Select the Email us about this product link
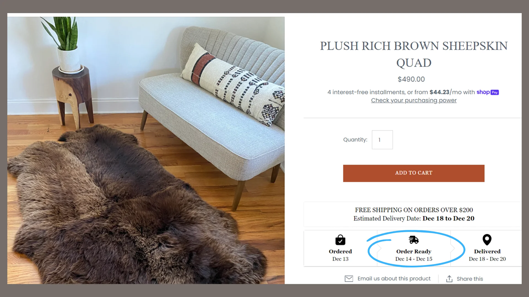 394,279
